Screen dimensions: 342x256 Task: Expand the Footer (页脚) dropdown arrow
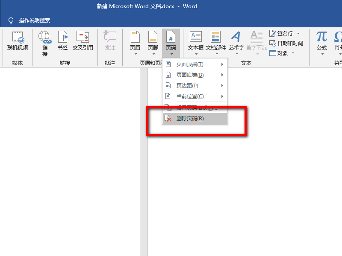coord(153,54)
